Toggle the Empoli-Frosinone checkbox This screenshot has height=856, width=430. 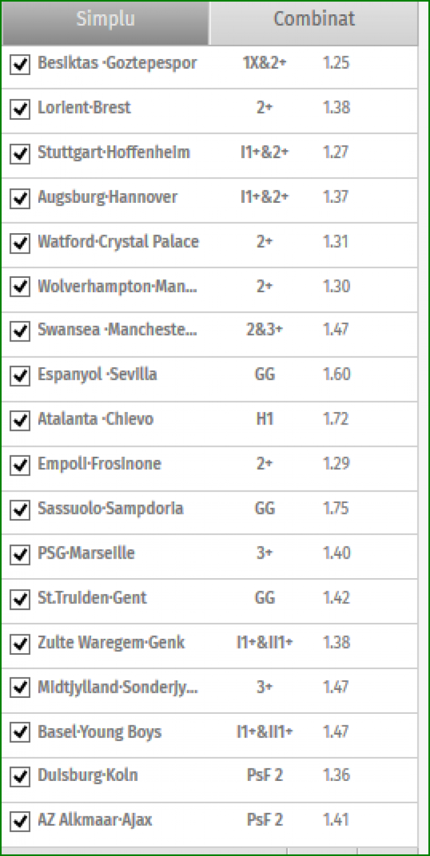20,465
